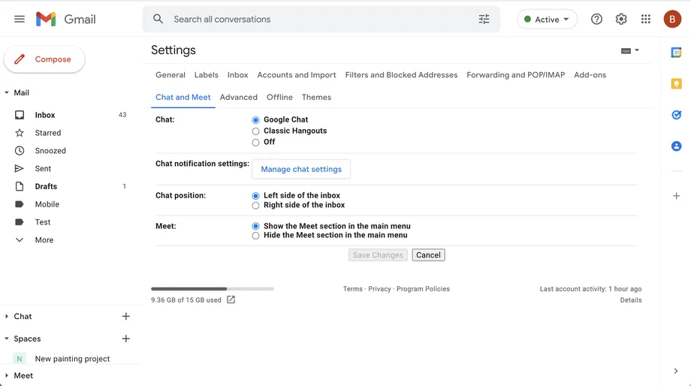Open Filters and Blocked Addresses tab
This screenshot has height=386, width=691.
tap(401, 75)
